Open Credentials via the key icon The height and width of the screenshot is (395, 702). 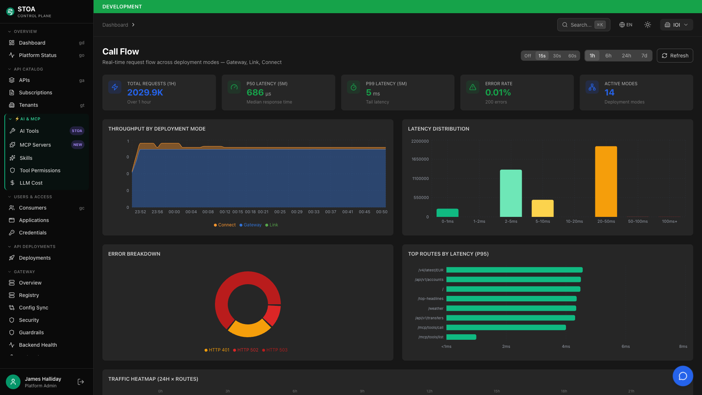click(12, 233)
